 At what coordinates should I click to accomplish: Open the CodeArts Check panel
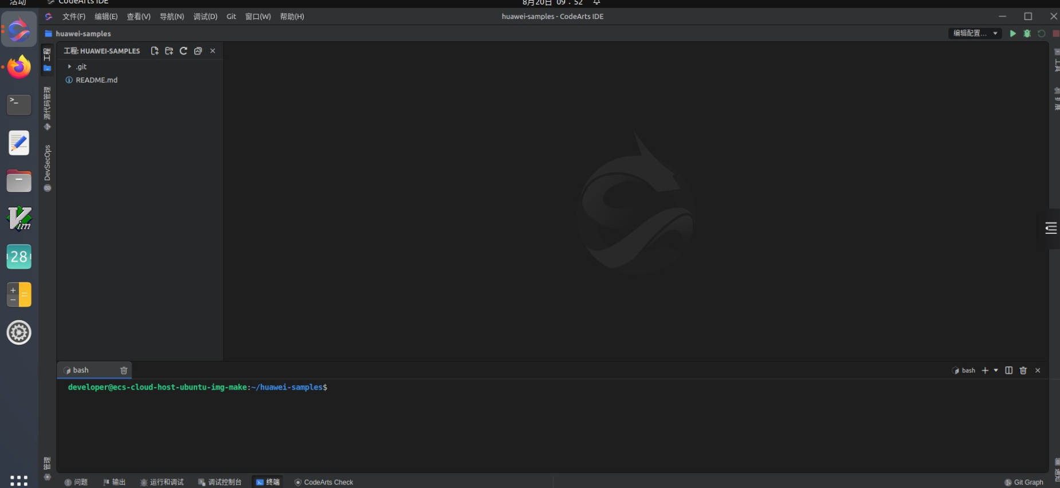[x=324, y=482]
